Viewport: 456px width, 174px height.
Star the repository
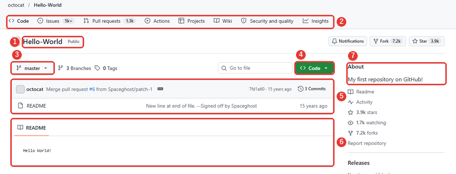427,41
